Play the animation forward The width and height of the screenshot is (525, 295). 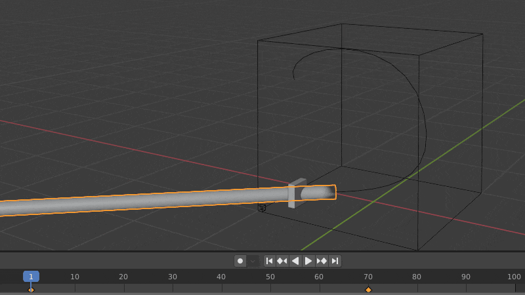click(x=308, y=261)
